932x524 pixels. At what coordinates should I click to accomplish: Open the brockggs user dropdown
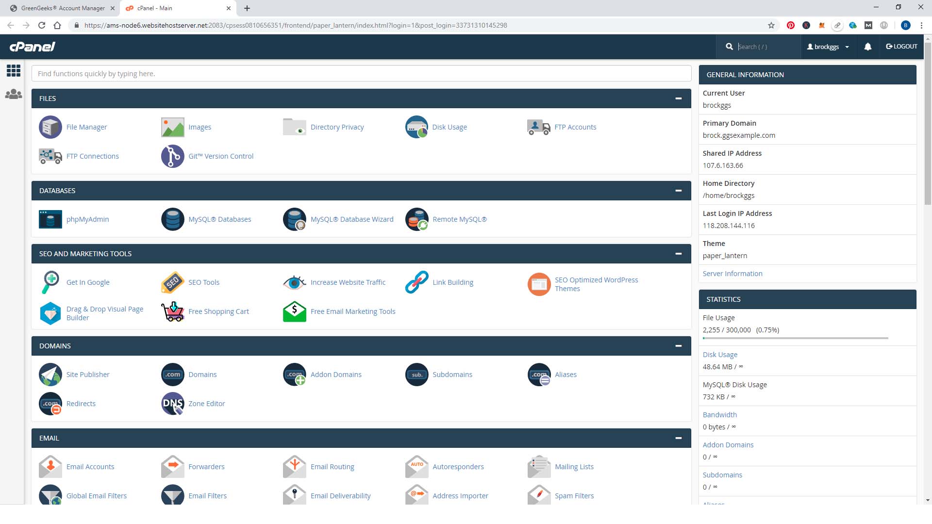click(828, 47)
